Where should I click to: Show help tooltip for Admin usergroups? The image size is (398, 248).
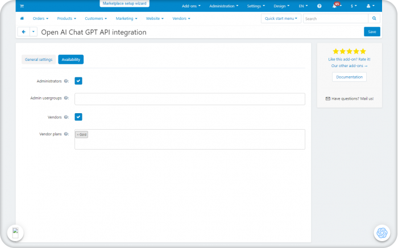[x=66, y=98]
